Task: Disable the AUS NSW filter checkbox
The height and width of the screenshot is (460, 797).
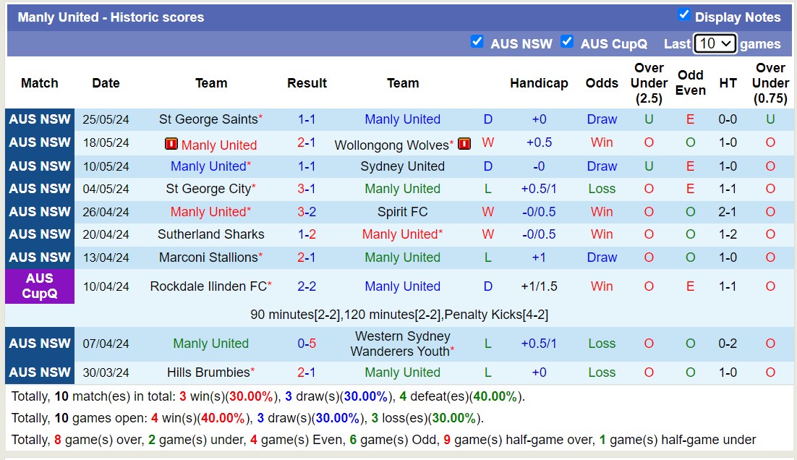Action: [x=477, y=42]
